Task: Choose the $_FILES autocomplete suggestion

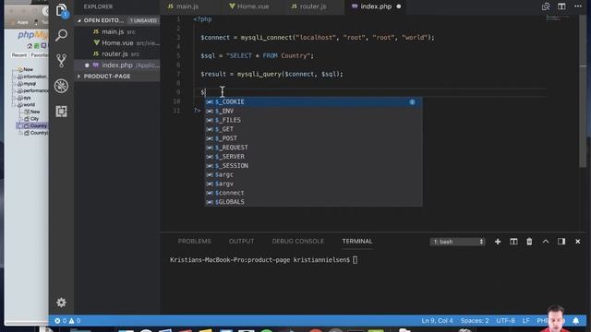Action: pos(313,120)
